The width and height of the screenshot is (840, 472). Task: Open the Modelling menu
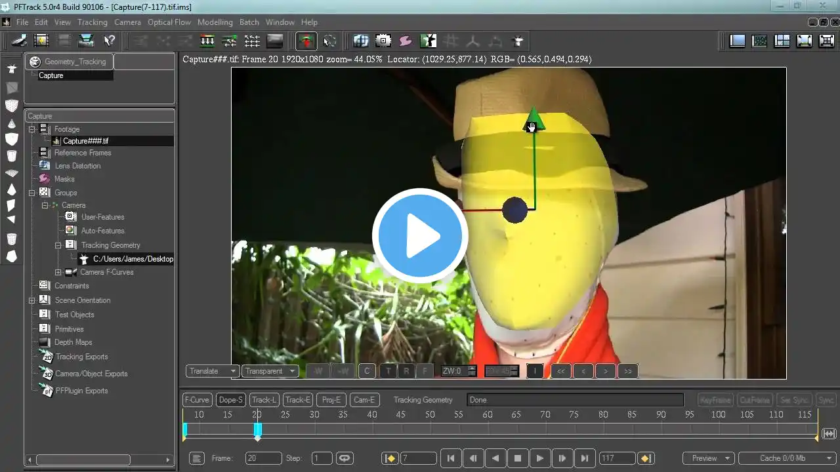215,22
